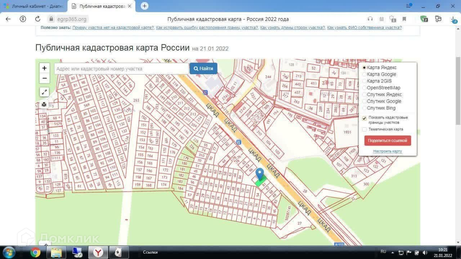Focus the address or cadastral number field
The height and width of the screenshot is (259, 461).
coord(121,69)
